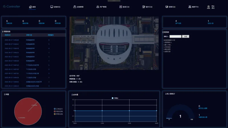Select alarm row dated 2020-09-27 10:06:35
Viewport: 228px width, 128px height.
point(34,53)
